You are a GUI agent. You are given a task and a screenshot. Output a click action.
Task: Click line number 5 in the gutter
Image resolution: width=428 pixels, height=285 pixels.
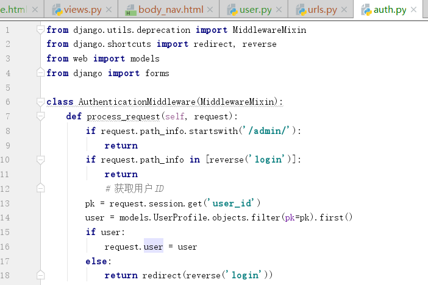tap(8, 88)
